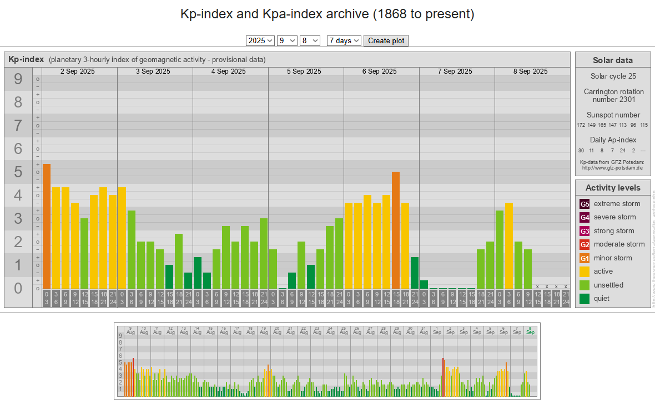Viewport: 655px width, 400px height.
Task: Click the orange 15-18h bar on 6 Sep
Action: (396, 230)
